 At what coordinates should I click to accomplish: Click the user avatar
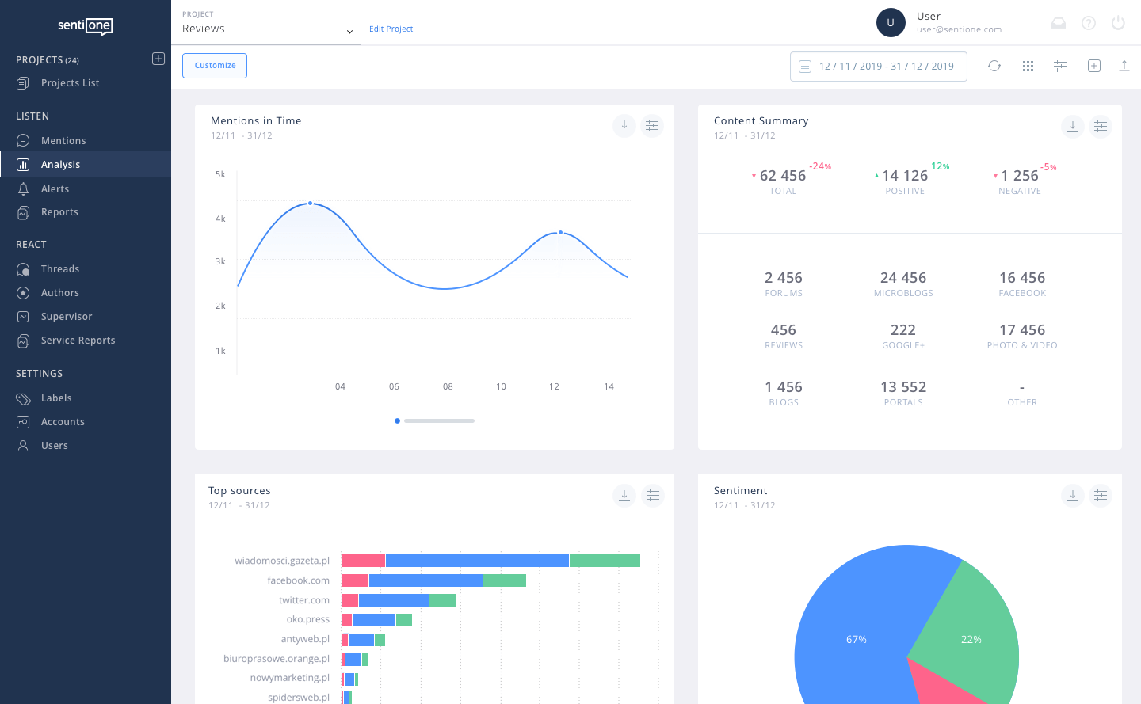pyautogui.click(x=891, y=22)
